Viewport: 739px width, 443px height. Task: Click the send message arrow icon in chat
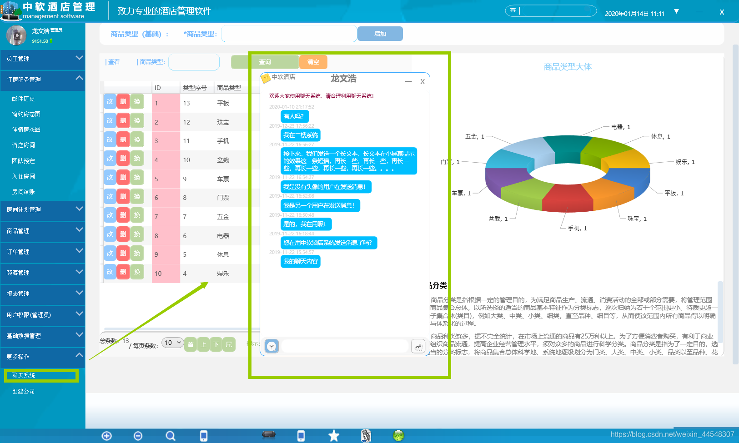coord(418,346)
